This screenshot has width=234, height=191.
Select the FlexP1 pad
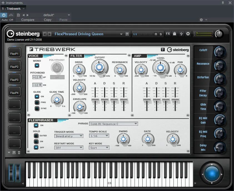[14, 53]
